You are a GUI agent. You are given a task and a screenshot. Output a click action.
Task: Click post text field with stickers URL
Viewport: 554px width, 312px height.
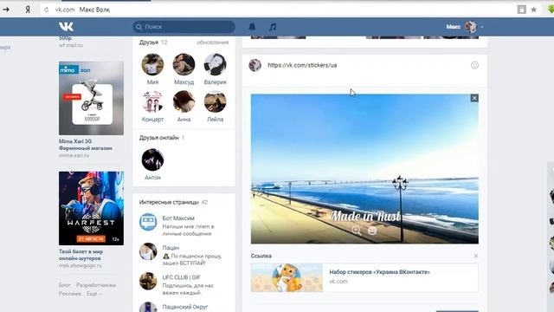365,65
